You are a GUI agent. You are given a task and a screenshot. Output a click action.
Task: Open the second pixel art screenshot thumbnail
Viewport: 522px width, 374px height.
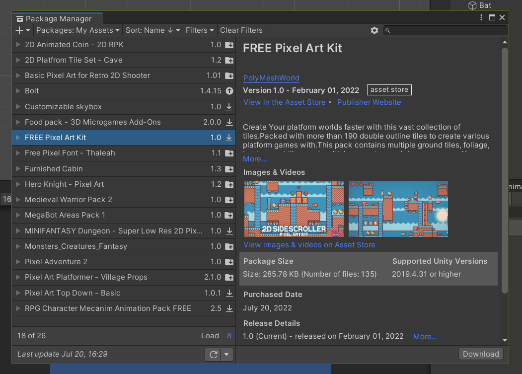[398, 209]
